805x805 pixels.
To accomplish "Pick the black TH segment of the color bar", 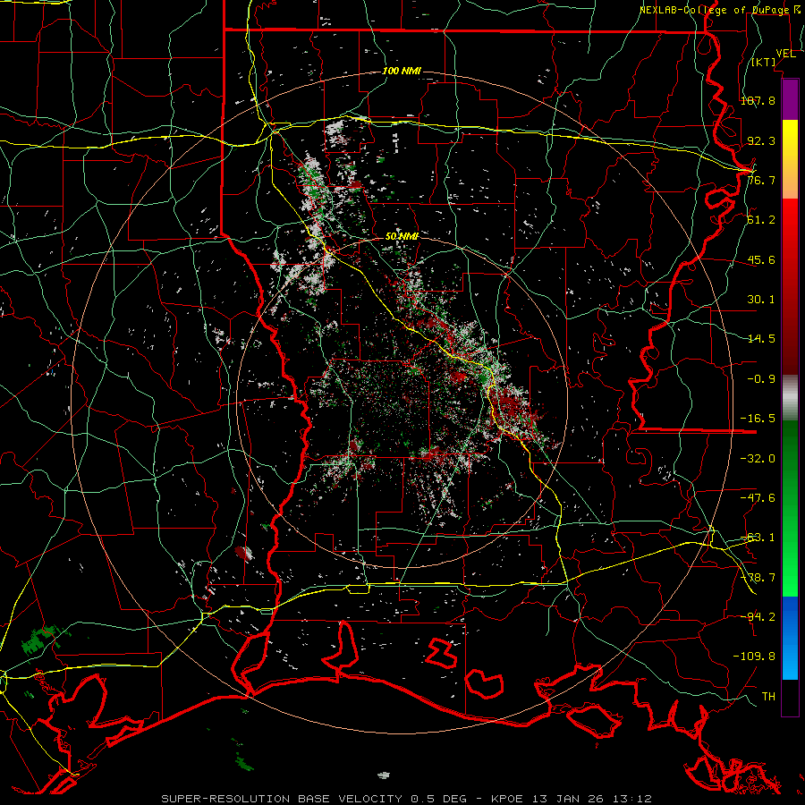I will point(790,698).
